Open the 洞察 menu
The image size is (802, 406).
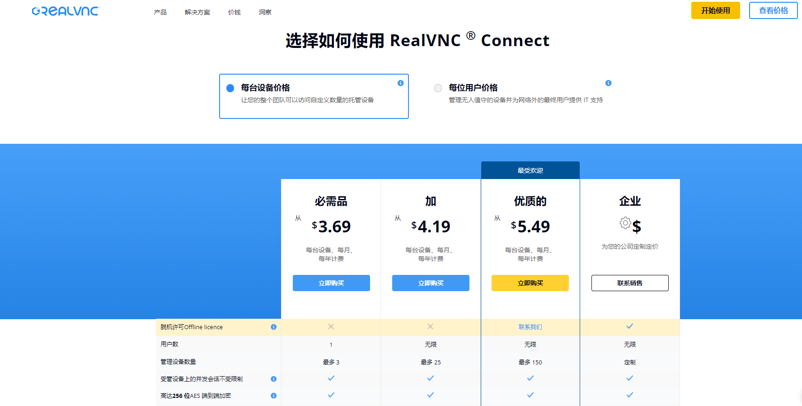click(x=265, y=12)
